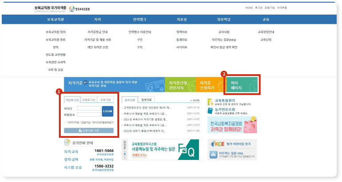Switch to the 교육기관 login tab

coord(105,100)
